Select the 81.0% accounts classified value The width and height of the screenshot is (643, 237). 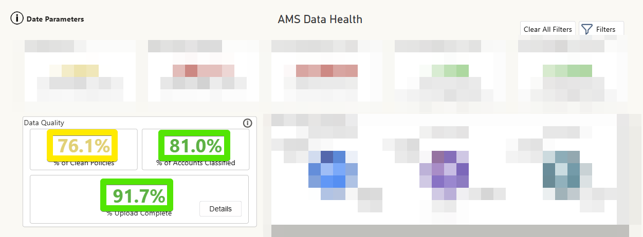point(195,146)
